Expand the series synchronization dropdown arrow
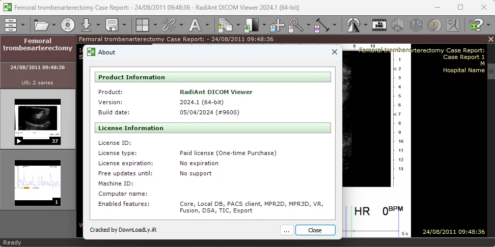The width and height of the screenshot is (495, 247). (x=181, y=25)
